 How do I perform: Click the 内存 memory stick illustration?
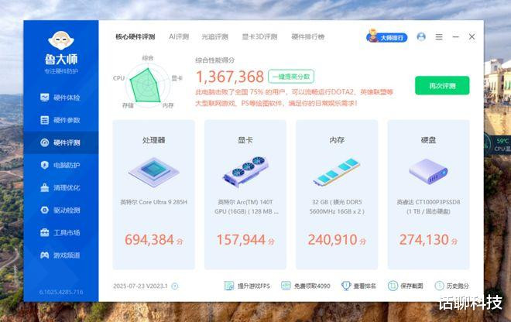[x=337, y=172]
